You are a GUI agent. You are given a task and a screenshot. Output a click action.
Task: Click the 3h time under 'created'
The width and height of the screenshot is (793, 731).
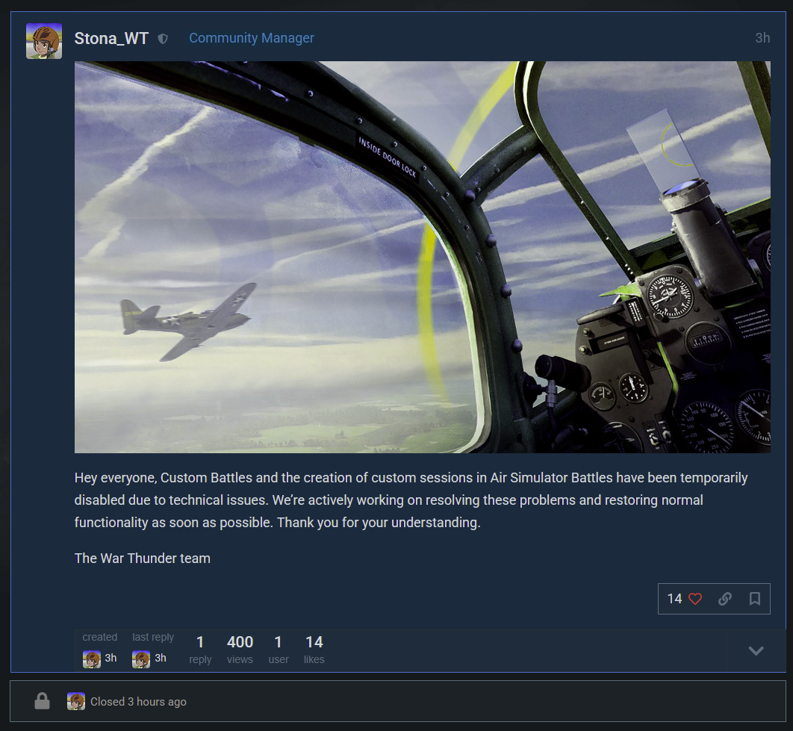[x=111, y=658]
